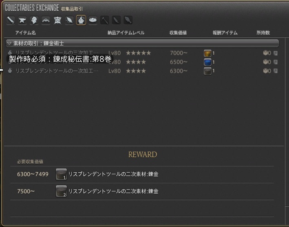289x227 pixels.
Task: Click reward item icon for 7500~ tier
Action: point(61,191)
